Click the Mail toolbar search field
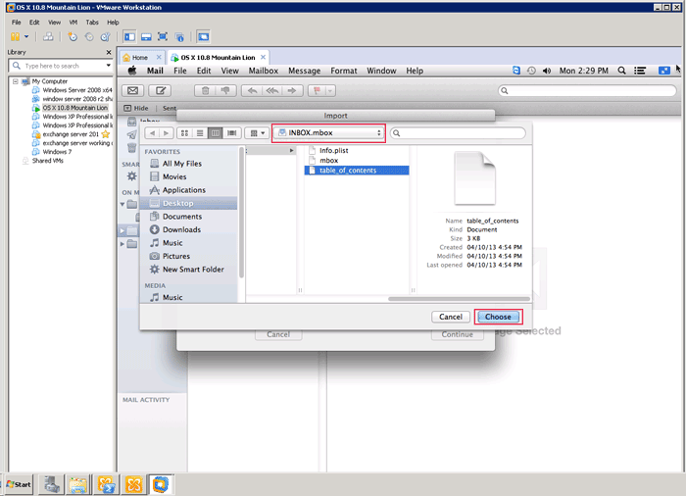This screenshot has width=686, height=496. coord(588,90)
